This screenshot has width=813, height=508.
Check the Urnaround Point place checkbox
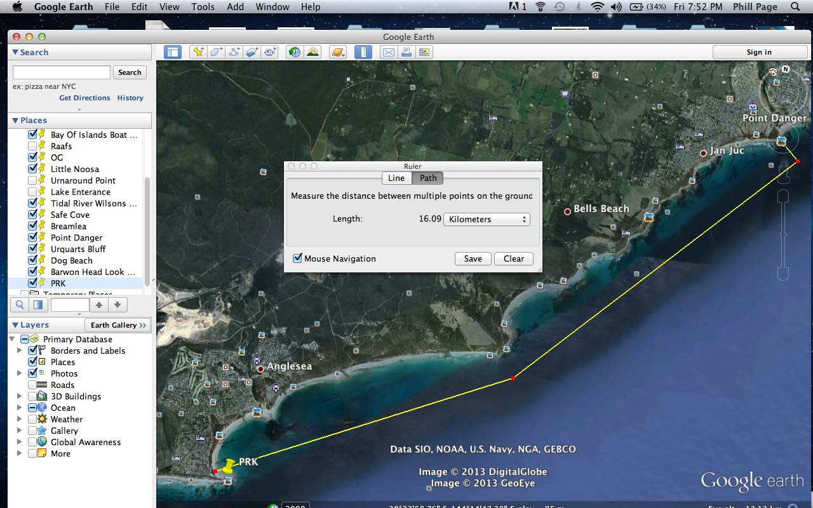click(32, 180)
